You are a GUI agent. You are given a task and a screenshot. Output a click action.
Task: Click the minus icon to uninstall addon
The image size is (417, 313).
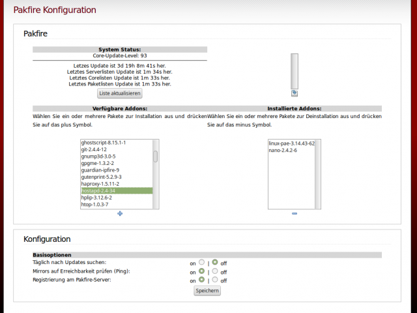click(x=295, y=213)
